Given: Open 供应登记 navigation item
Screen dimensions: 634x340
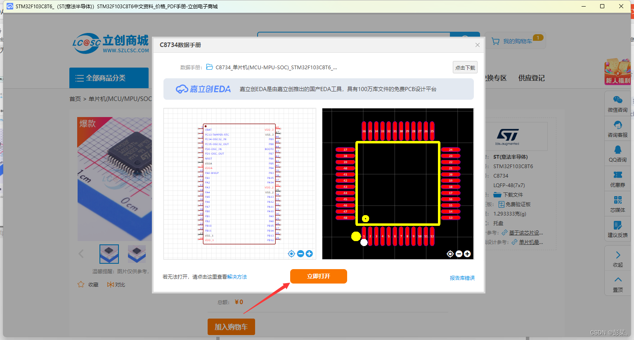Looking at the screenshot, I should click(x=532, y=78).
